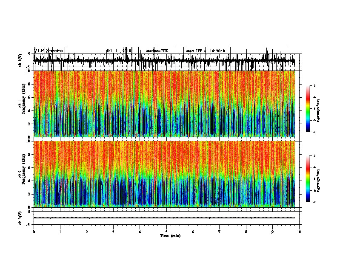Image resolution: width=337 pixels, height=260 pixels.
Task: Click time axis tick label "7"
Action: pyautogui.click(x=220, y=232)
